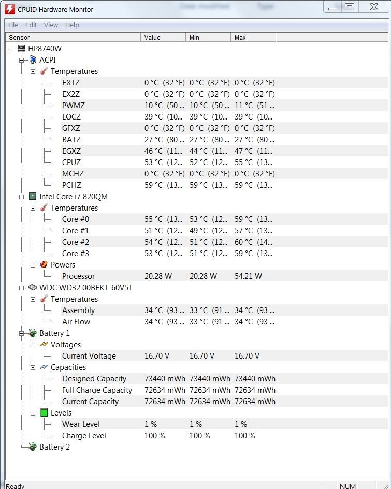Click the CPUID lightning bolt title icon

point(9,9)
